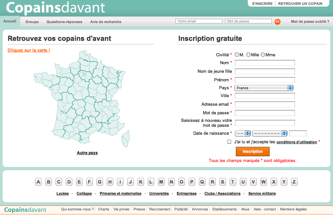
Task: Select the Mlle civility radio button
Action: click(x=248, y=55)
